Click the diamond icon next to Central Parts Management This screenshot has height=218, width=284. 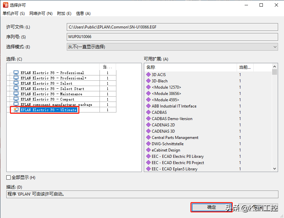(148, 138)
